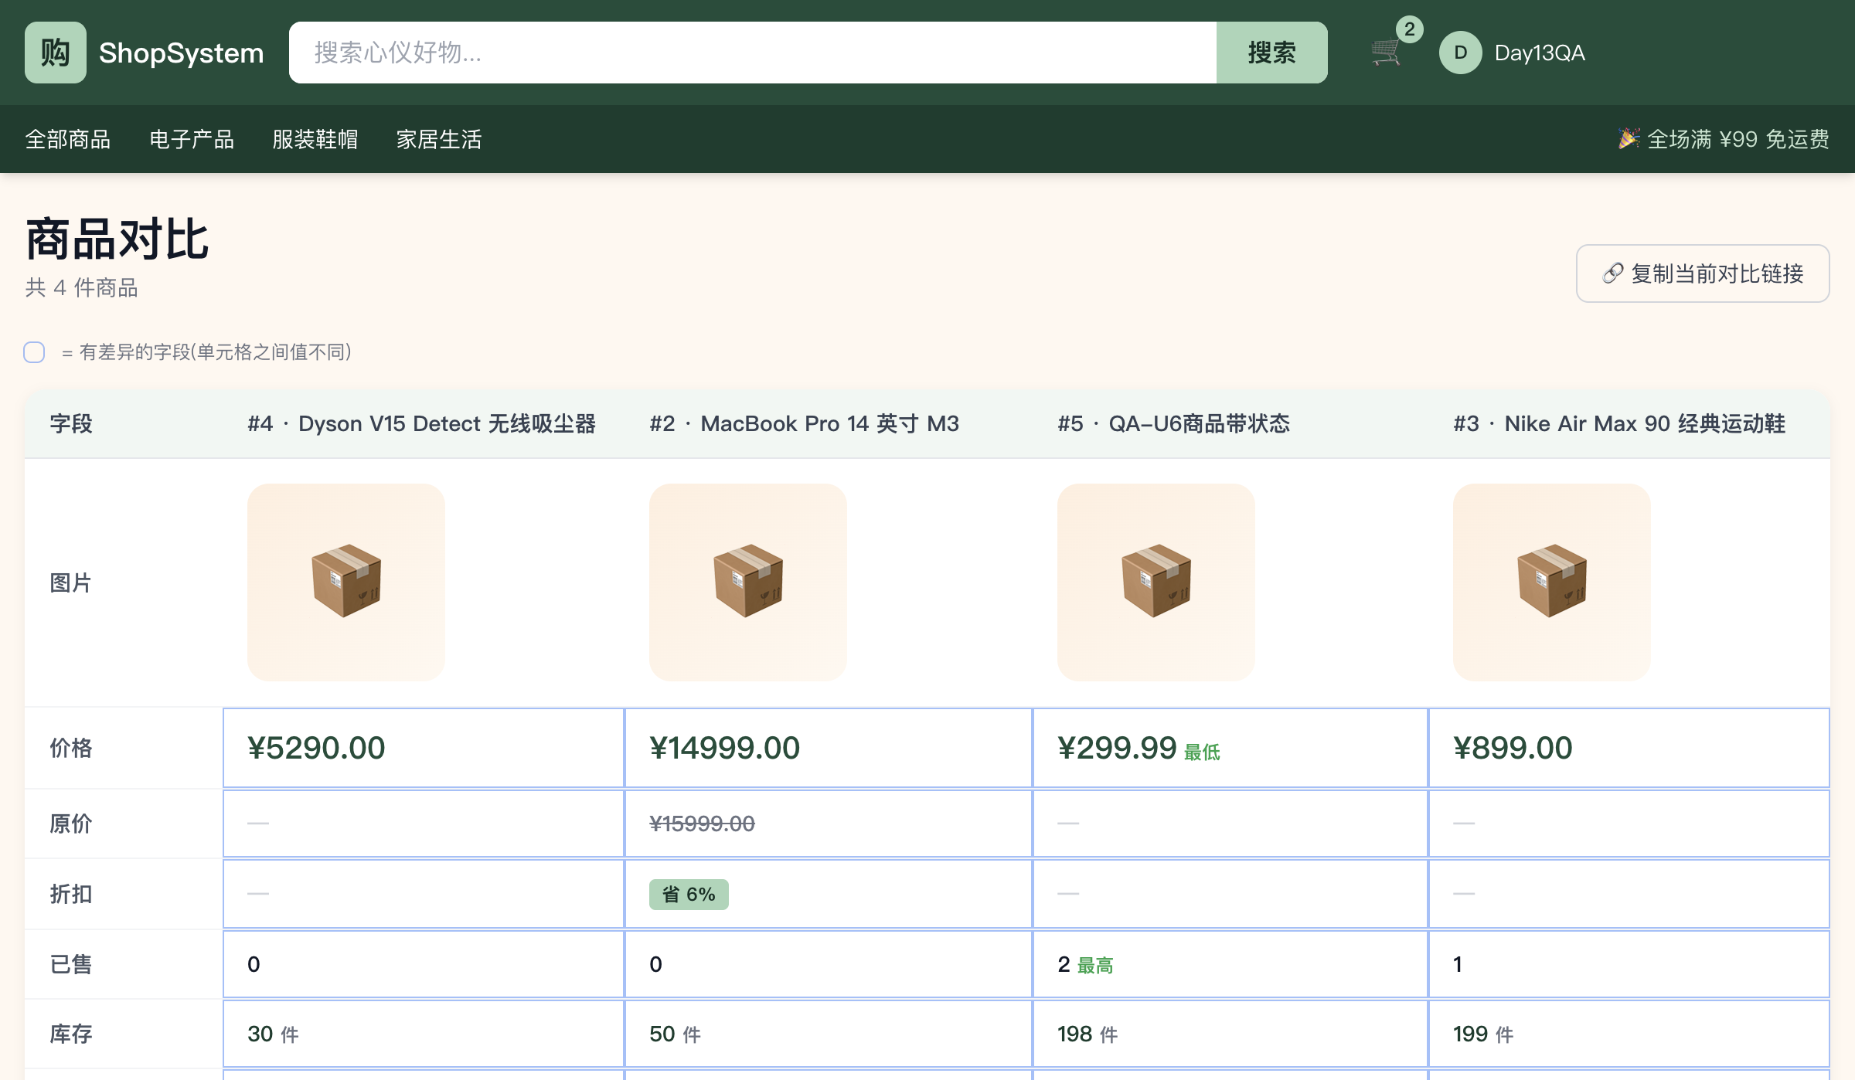The height and width of the screenshot is (1080, 1855).
Task: Open the 电子产品 category
Action: pos(192,139)
